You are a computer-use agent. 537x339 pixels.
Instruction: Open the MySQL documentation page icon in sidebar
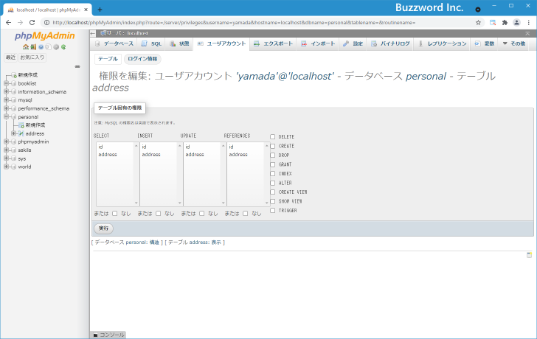tap(48, 47)
